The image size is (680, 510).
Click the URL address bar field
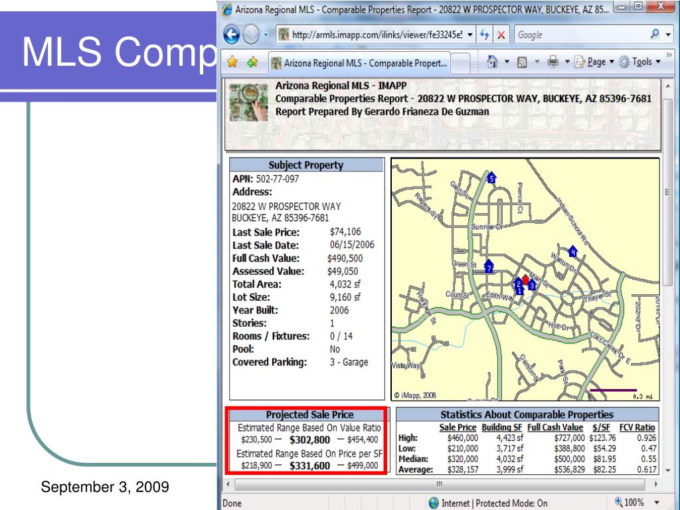pyautogui.click(x=372, y=34)
